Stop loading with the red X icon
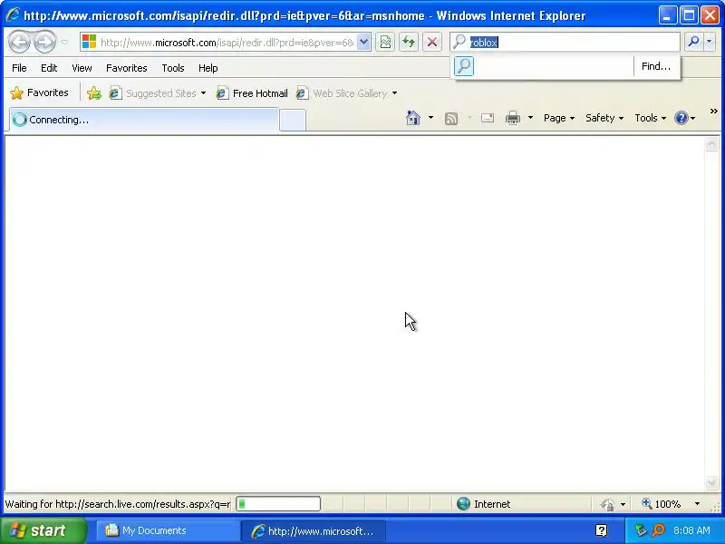This screenshot has height=544, width=725. click(432, 42)
